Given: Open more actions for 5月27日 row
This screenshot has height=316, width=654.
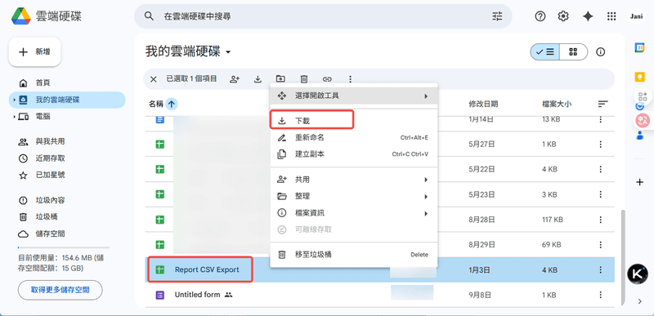Looking at the screenshot, I should pos(601,145).
